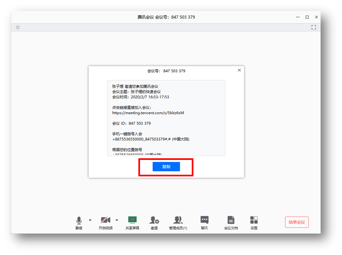This screenshot has height=255, width=342.
Task: Click the 结束会议 end meeting button
Action: (x=297, y=222)
